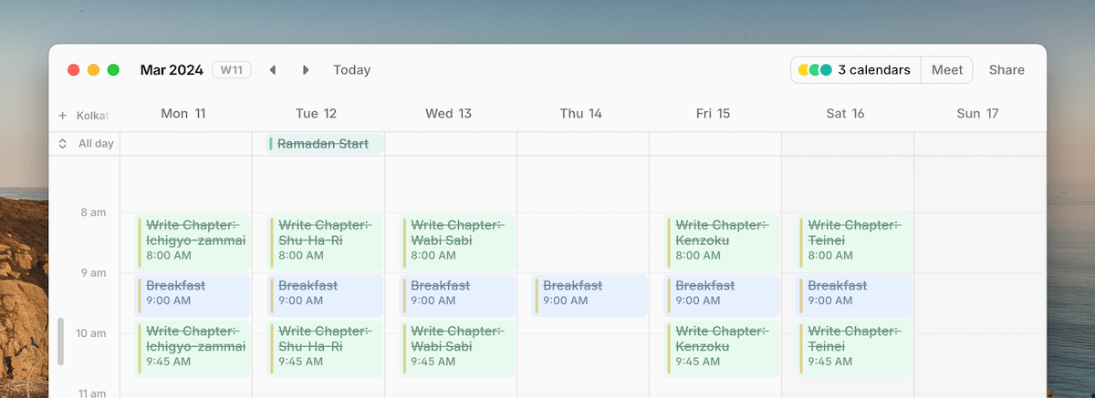
Task: Select Wednesday 9:45 AM Wabi Sabi event
Action: [456, 347]
